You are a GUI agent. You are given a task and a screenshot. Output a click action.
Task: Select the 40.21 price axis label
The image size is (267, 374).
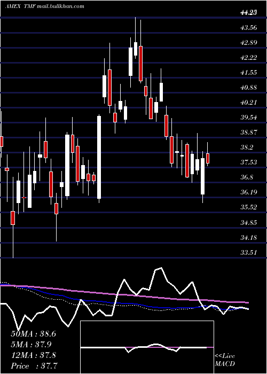click(x=249, y=103)
